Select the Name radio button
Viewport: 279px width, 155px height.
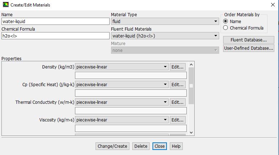(226, 21)
